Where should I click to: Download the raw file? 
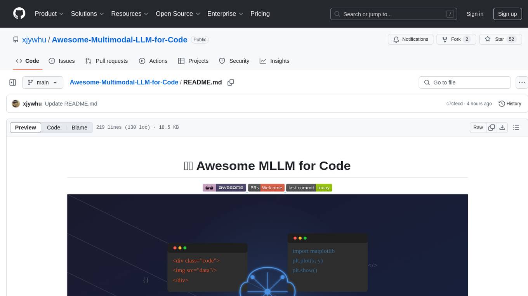point(502,127)
